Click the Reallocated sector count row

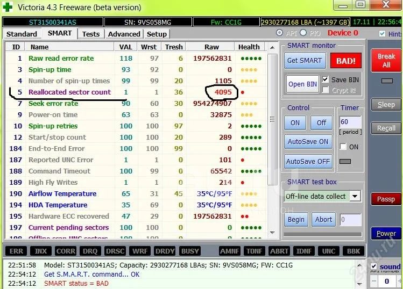69,92
